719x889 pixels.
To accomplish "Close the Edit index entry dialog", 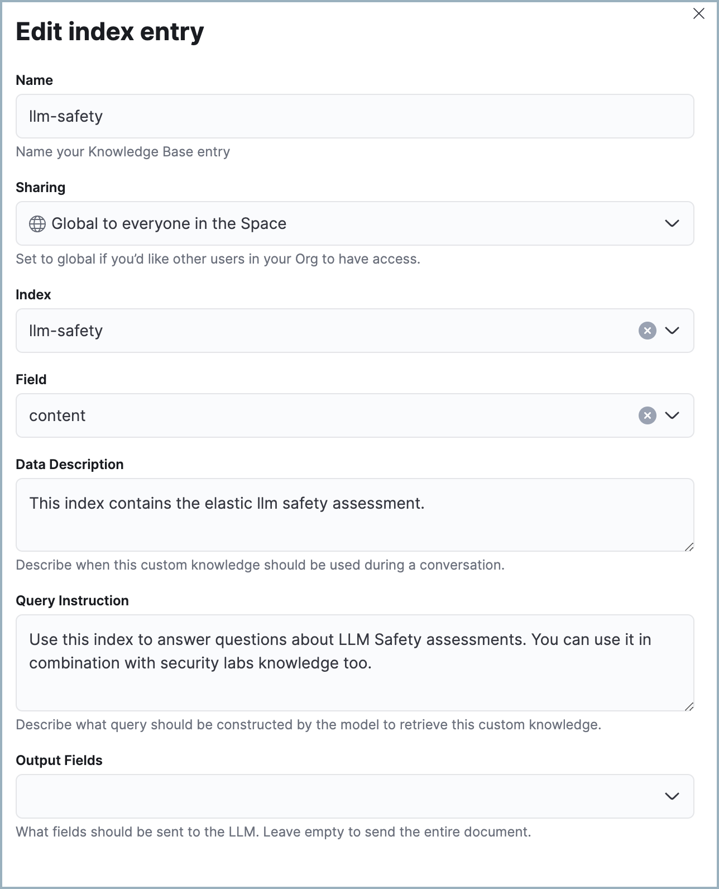I will pyautogui.click(x=699, y=14).
